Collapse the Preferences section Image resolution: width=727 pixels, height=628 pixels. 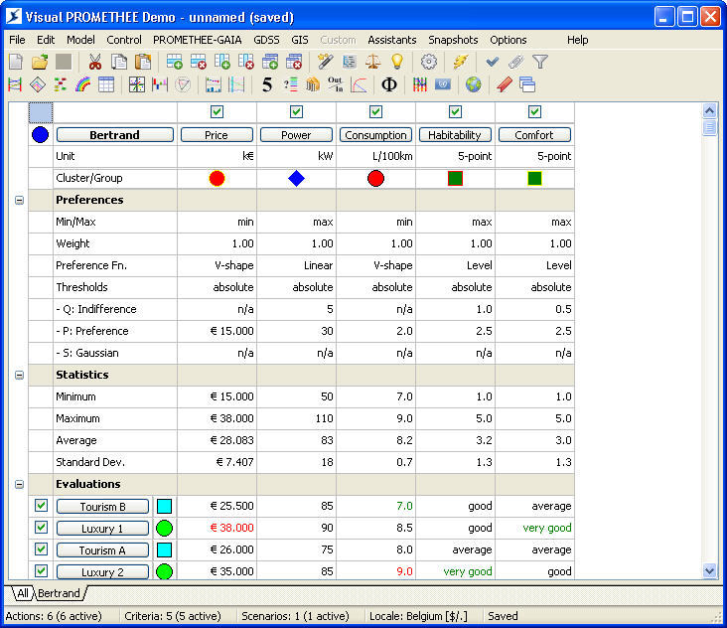tap(19, 200)
